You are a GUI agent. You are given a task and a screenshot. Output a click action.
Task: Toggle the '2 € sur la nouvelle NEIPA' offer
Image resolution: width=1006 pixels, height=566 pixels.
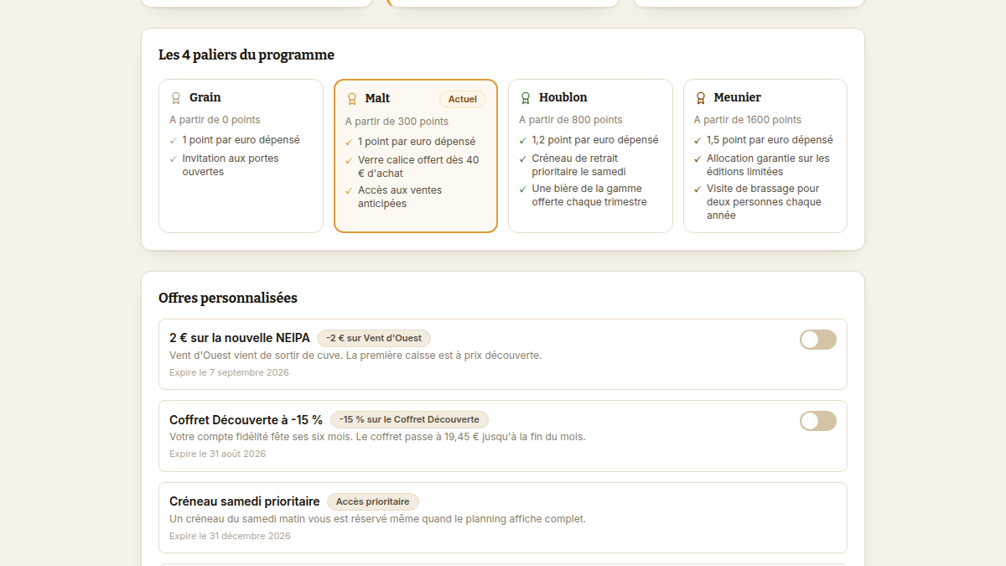tap(818, 340)
